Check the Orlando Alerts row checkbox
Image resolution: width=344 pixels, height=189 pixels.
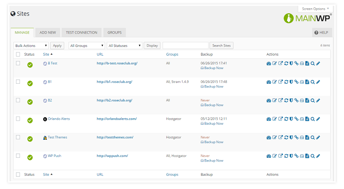pos(18,119)
